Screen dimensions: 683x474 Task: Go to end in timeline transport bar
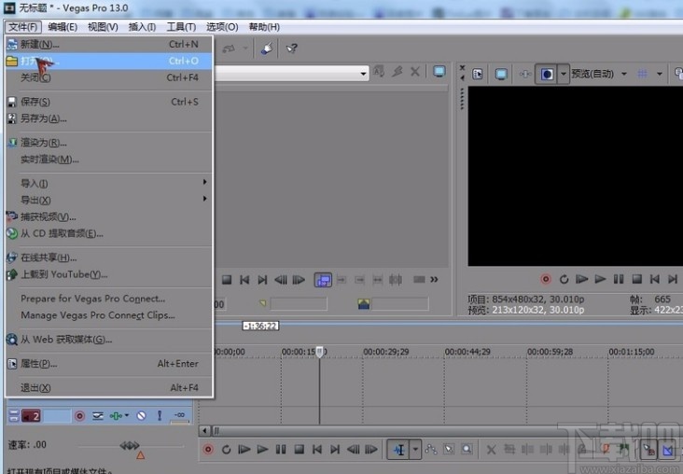click(335, 449)
